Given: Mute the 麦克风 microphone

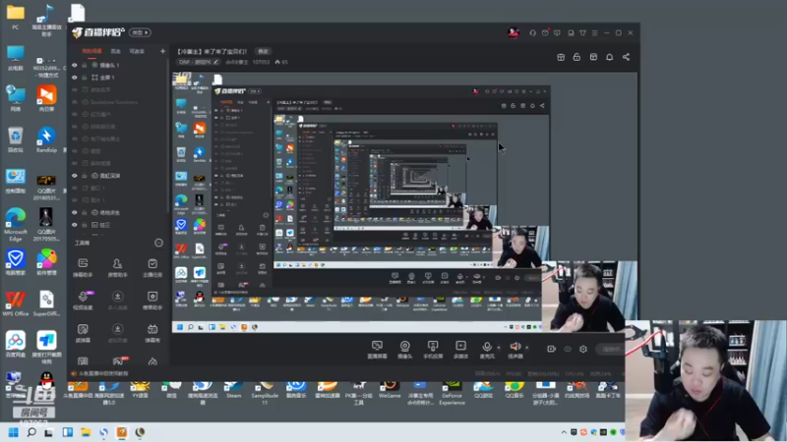Looking at the screenshot, I should [486, 350].
